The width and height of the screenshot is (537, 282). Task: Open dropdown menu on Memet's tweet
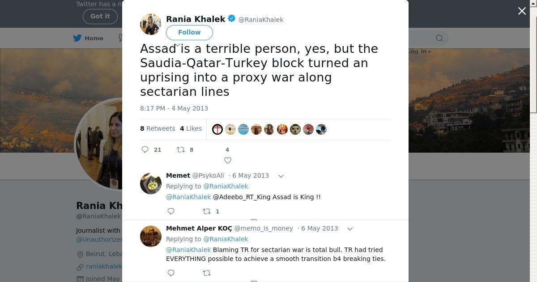(281, 176)
